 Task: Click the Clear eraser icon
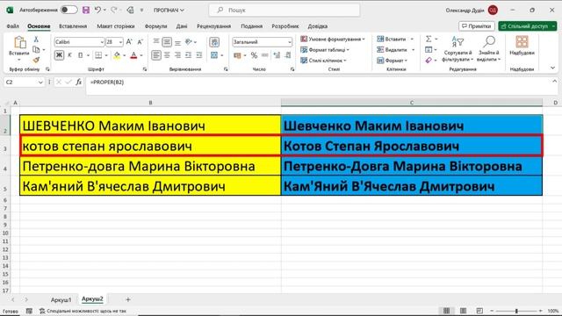429,61
